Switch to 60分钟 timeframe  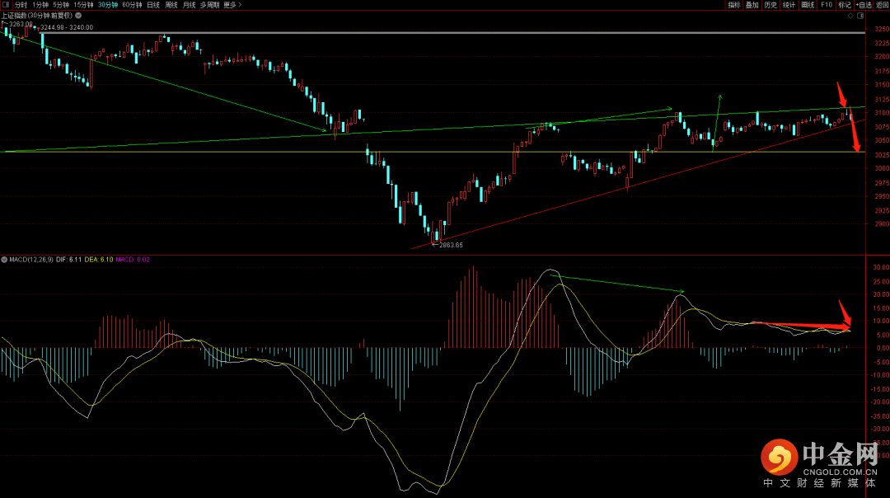[132, 5]
